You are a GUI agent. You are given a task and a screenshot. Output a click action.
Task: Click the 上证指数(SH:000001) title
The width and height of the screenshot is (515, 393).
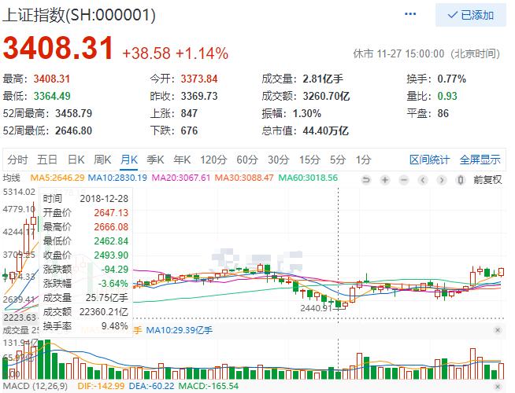click(80, 15)
